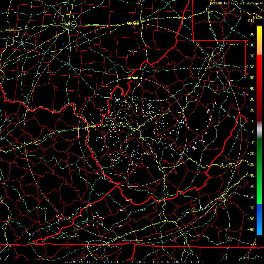Image resolution: width=264 pixels, height=264 pixels.
Task: Click the 20 value on the velocity scale
Action: [x=252, y=110]
